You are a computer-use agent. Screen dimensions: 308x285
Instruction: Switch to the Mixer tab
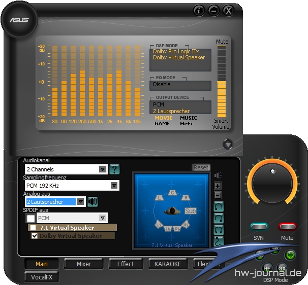pos(84,264)
